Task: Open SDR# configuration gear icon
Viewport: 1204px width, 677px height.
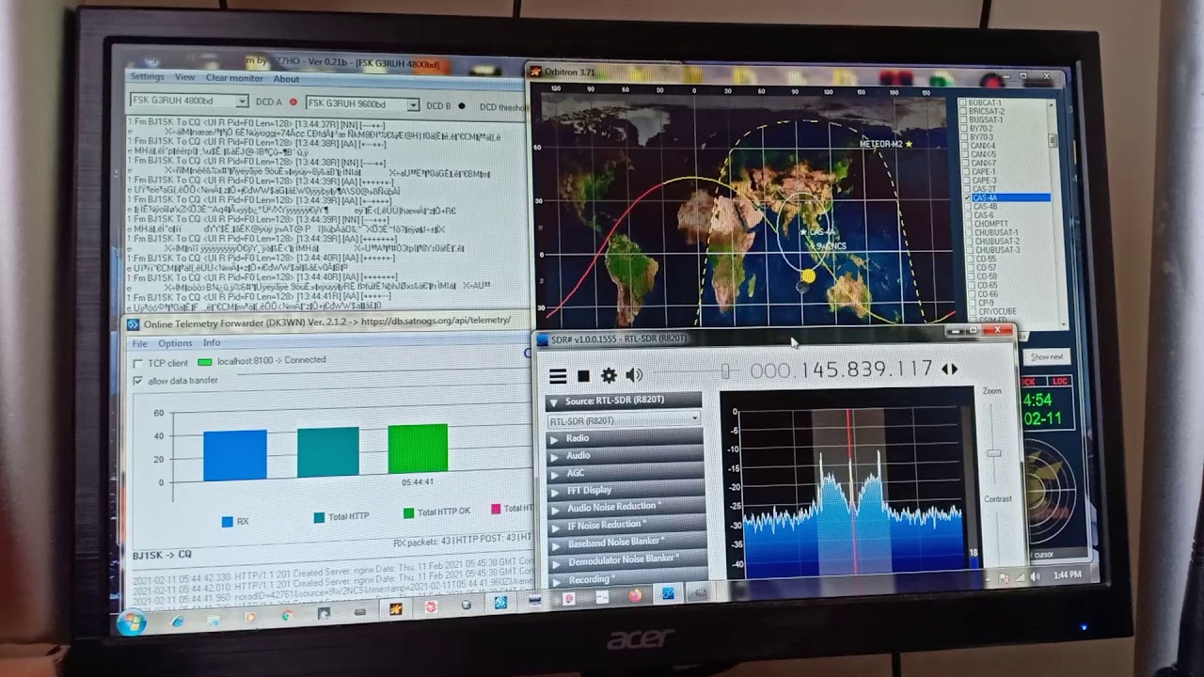Action: [x=609, y=376]
